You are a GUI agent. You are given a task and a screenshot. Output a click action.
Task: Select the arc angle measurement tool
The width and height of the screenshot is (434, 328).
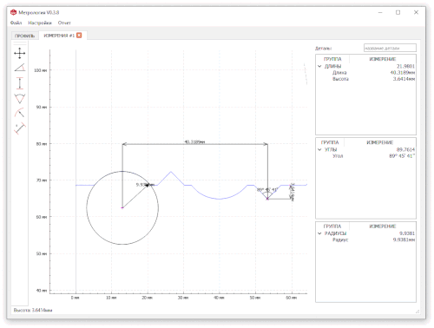(20, 98)
